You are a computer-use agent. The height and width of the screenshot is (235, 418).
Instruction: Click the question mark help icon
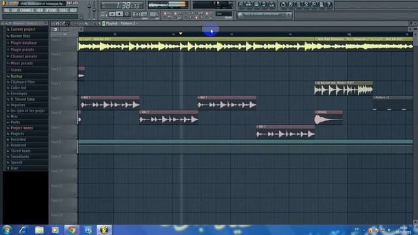point(329,5)
